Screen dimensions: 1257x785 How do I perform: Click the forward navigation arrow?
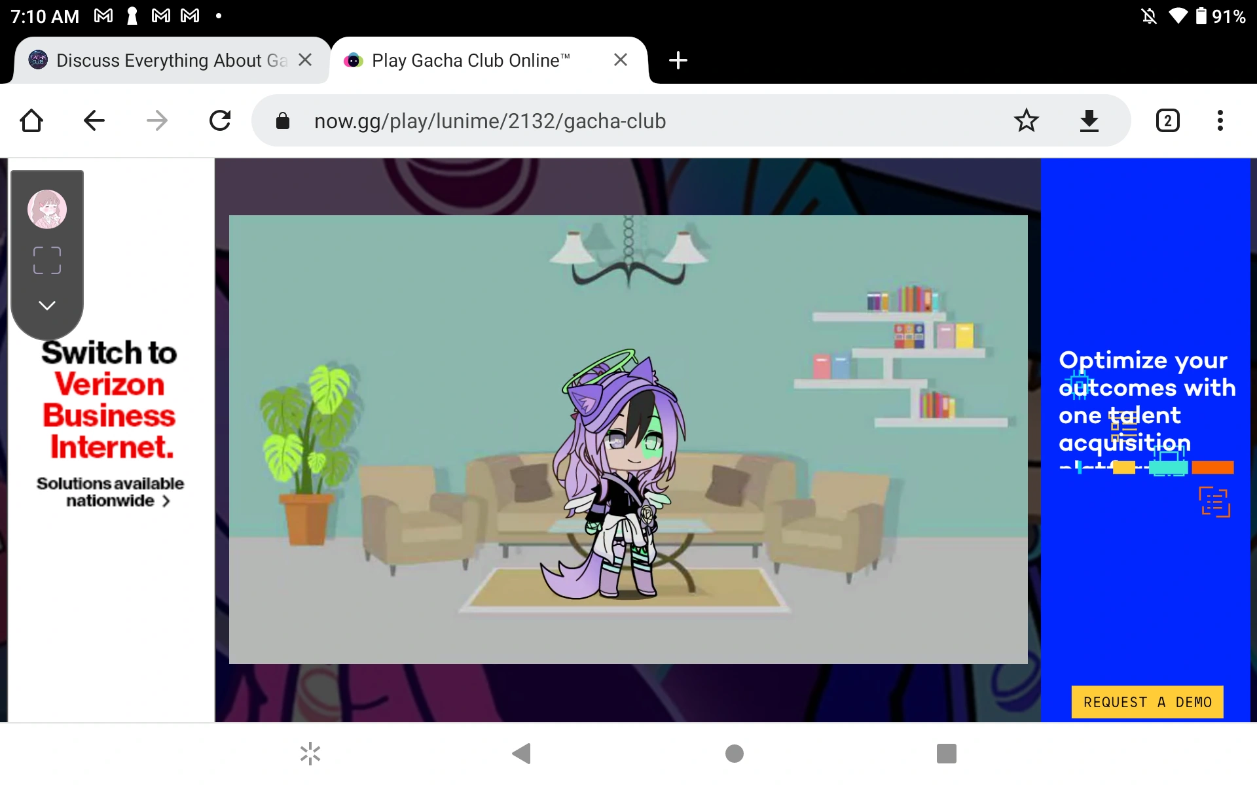coord(157,121)
